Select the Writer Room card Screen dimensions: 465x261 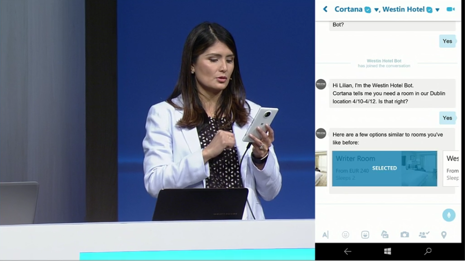tap(384, 169)
